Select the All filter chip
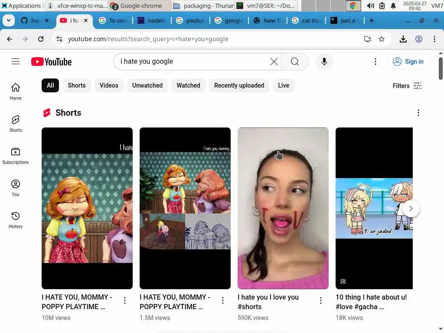Viewport: 444px width, 333px height. pyautogui.click(x=50, y=85)
